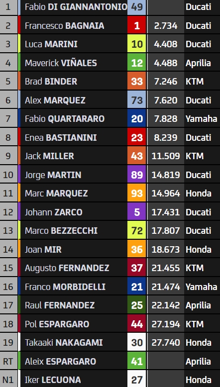Click Marco BEZZECCHI yellow number 72
The width and height of the screenshot is (220, 387).
[x=137, y=230]
